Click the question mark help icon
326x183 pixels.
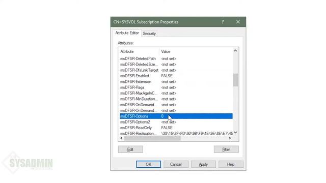click(x=223, y=22)
